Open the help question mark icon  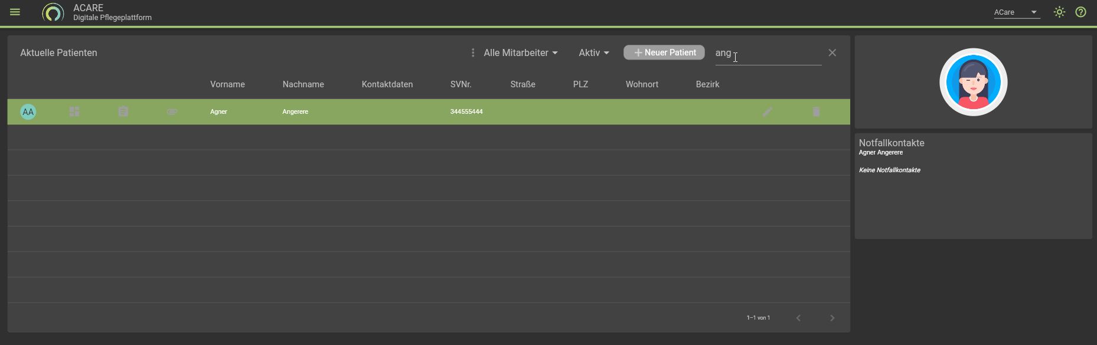[x=1080, y=12]
